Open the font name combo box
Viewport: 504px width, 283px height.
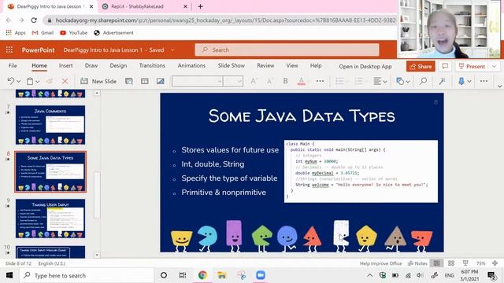(x=197, y=81)
